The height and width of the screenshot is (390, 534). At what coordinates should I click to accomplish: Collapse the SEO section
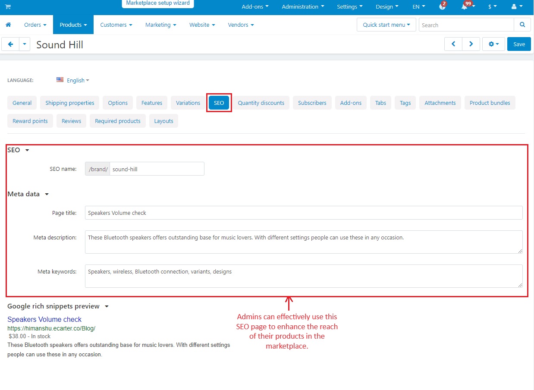[x=18, y=150]
